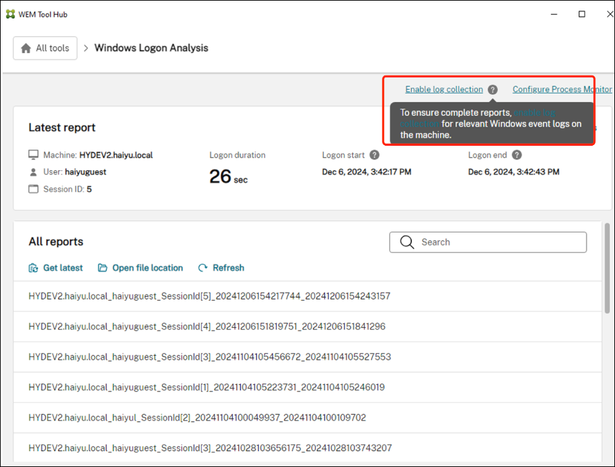
Task: Open the Configure Process Monitor link
Action: click(x=561, y=89)
